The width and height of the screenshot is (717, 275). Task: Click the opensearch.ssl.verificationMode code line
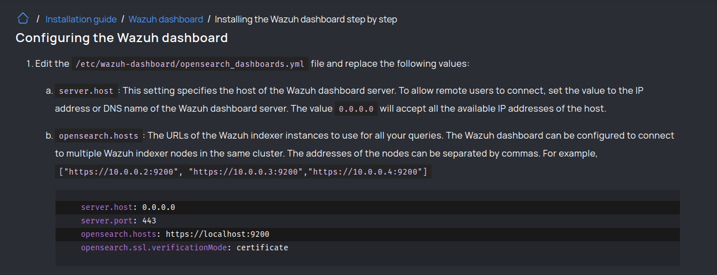(x=367, y=247)
